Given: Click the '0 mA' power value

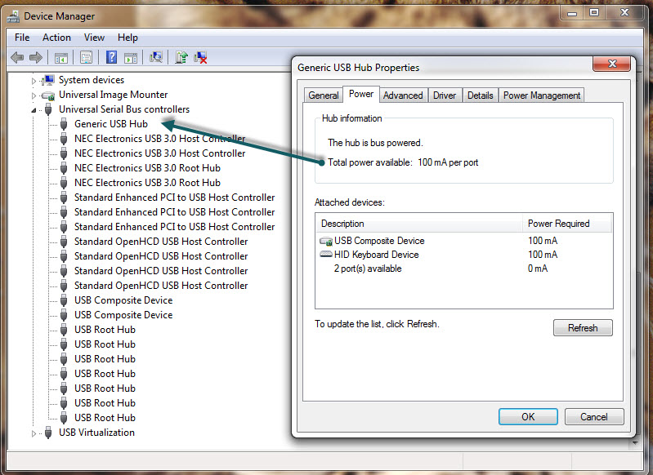Looking at the screenshot, I should (538, 269).
